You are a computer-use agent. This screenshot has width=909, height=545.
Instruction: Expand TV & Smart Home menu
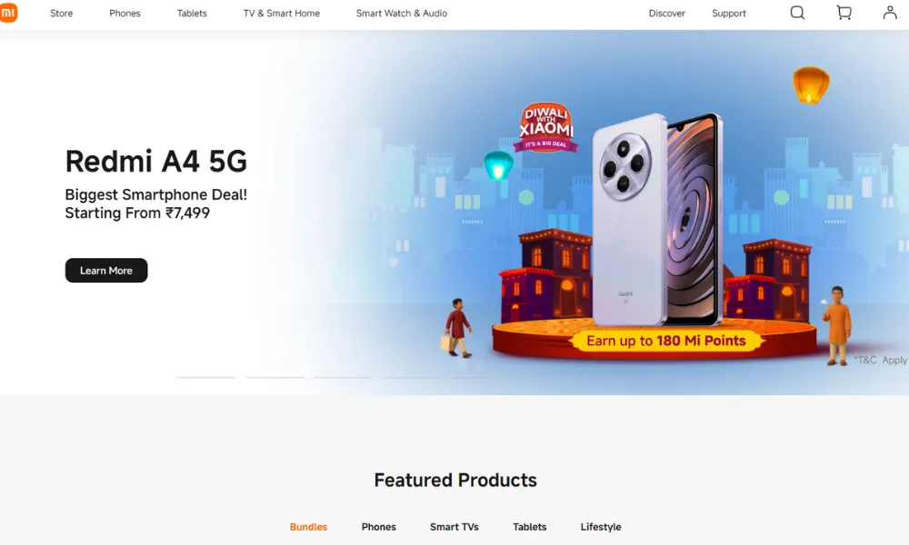pos(282,14)
